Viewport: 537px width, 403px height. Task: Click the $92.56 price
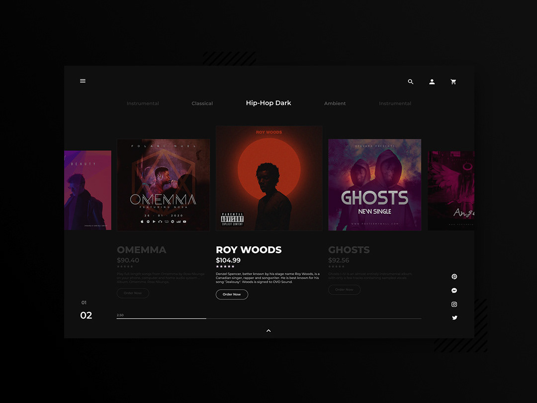coord(339,260)
